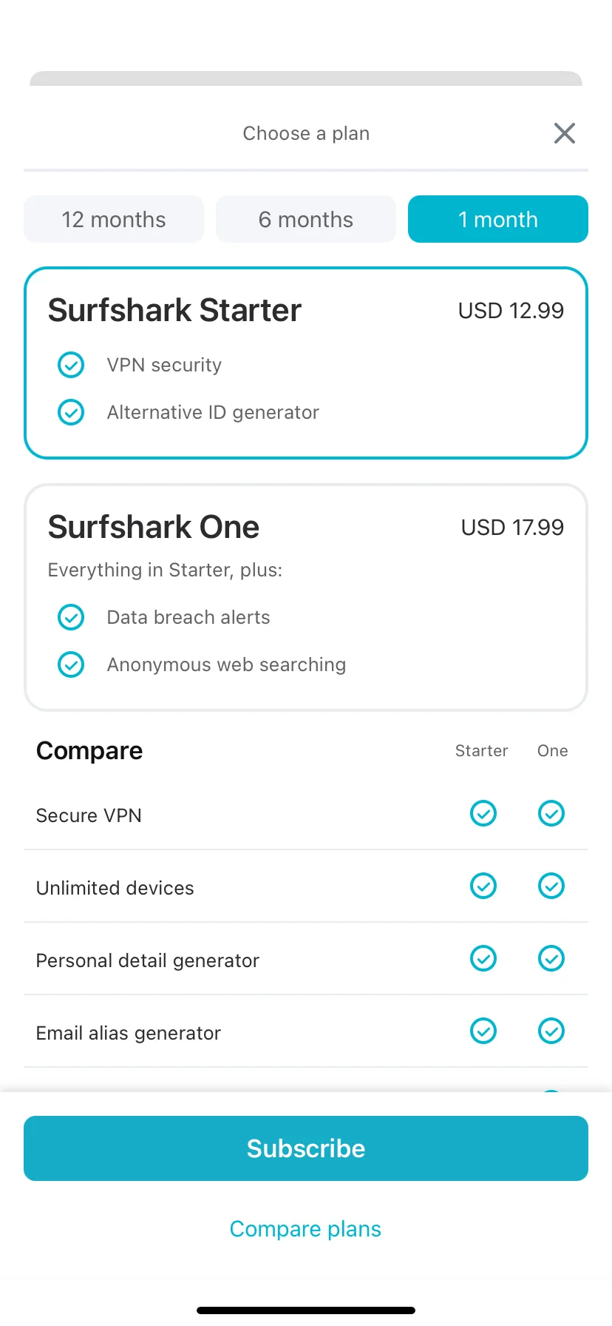Screen dimensions: 612x1326
Task: Tap Starter checkmark for Email alias generator
Action: pyautogui.click(x=483, y=1031)
